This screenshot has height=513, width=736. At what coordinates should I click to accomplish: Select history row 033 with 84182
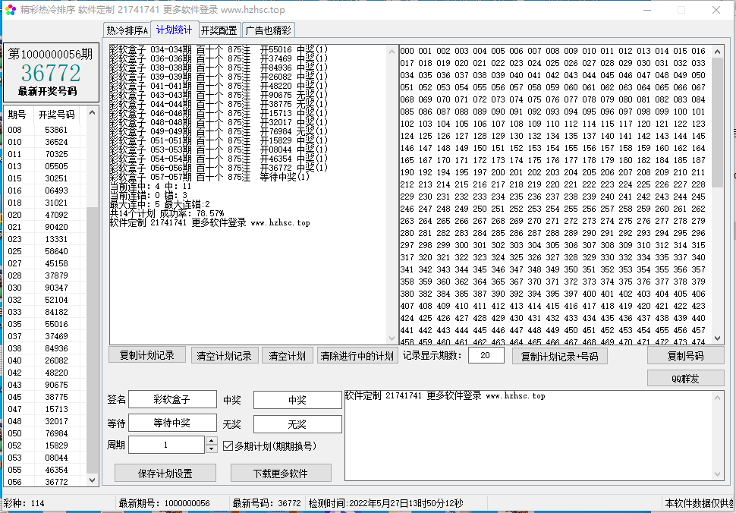tap(45, 312)
